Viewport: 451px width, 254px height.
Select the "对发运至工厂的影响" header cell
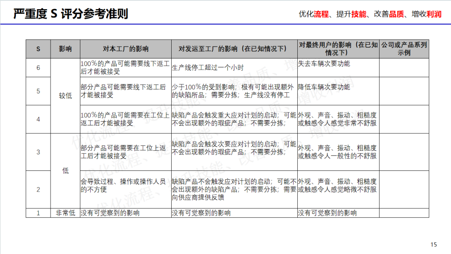(x=234, y=49)
